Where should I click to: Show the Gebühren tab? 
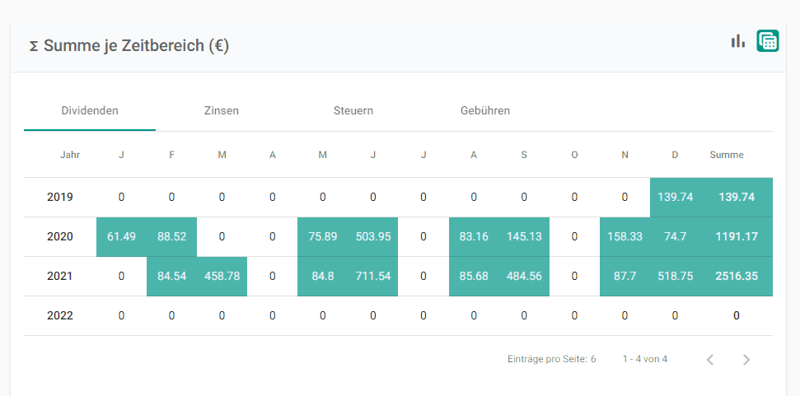pyautogui.click(x=484, y=110)
